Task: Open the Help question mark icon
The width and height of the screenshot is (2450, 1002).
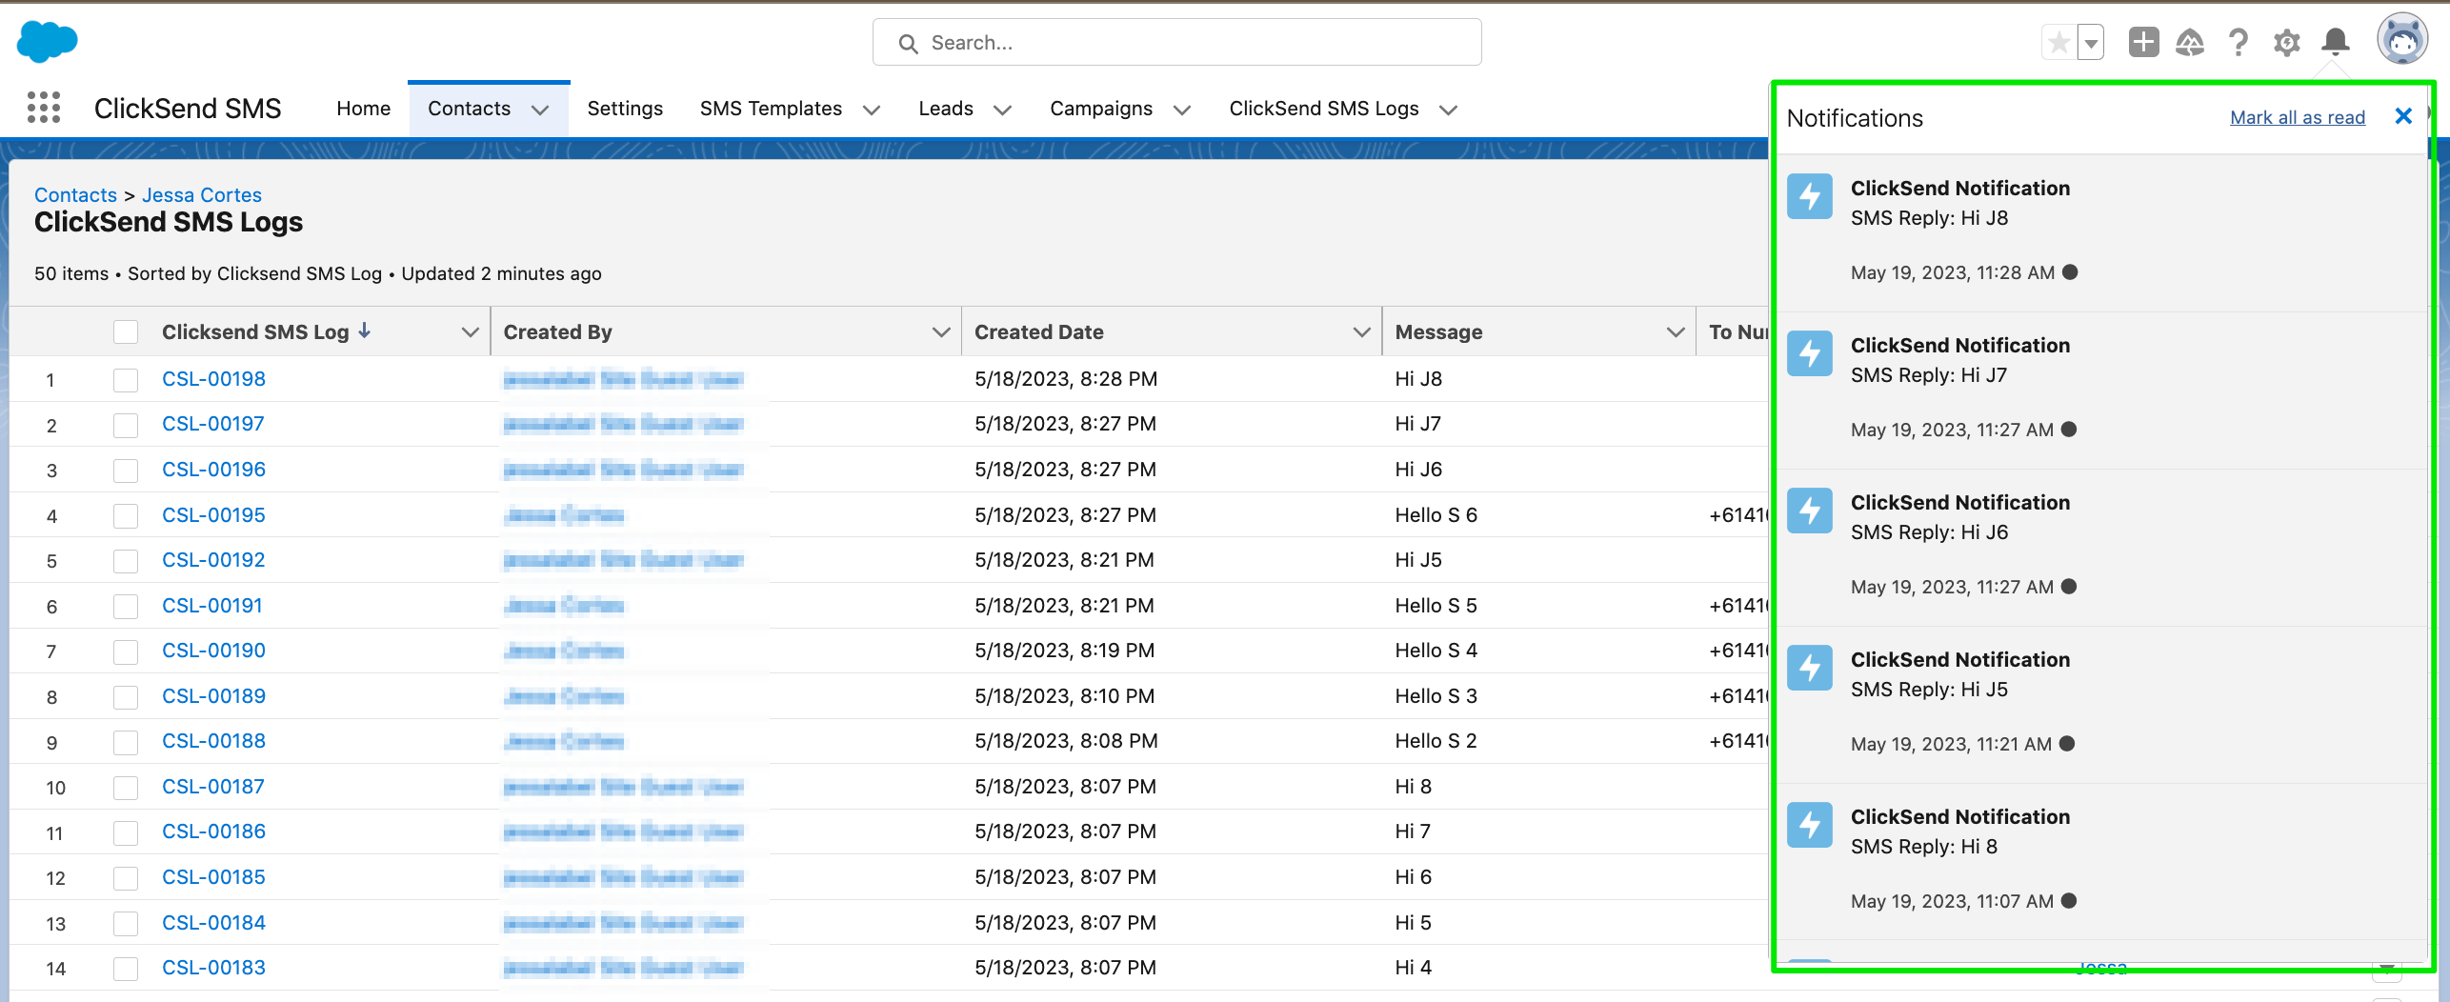Action: [2239, 42]
